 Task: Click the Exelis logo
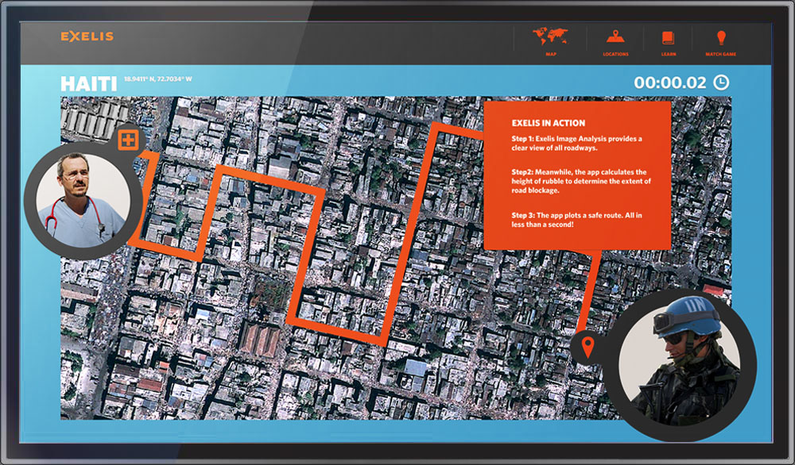[87, 37]
